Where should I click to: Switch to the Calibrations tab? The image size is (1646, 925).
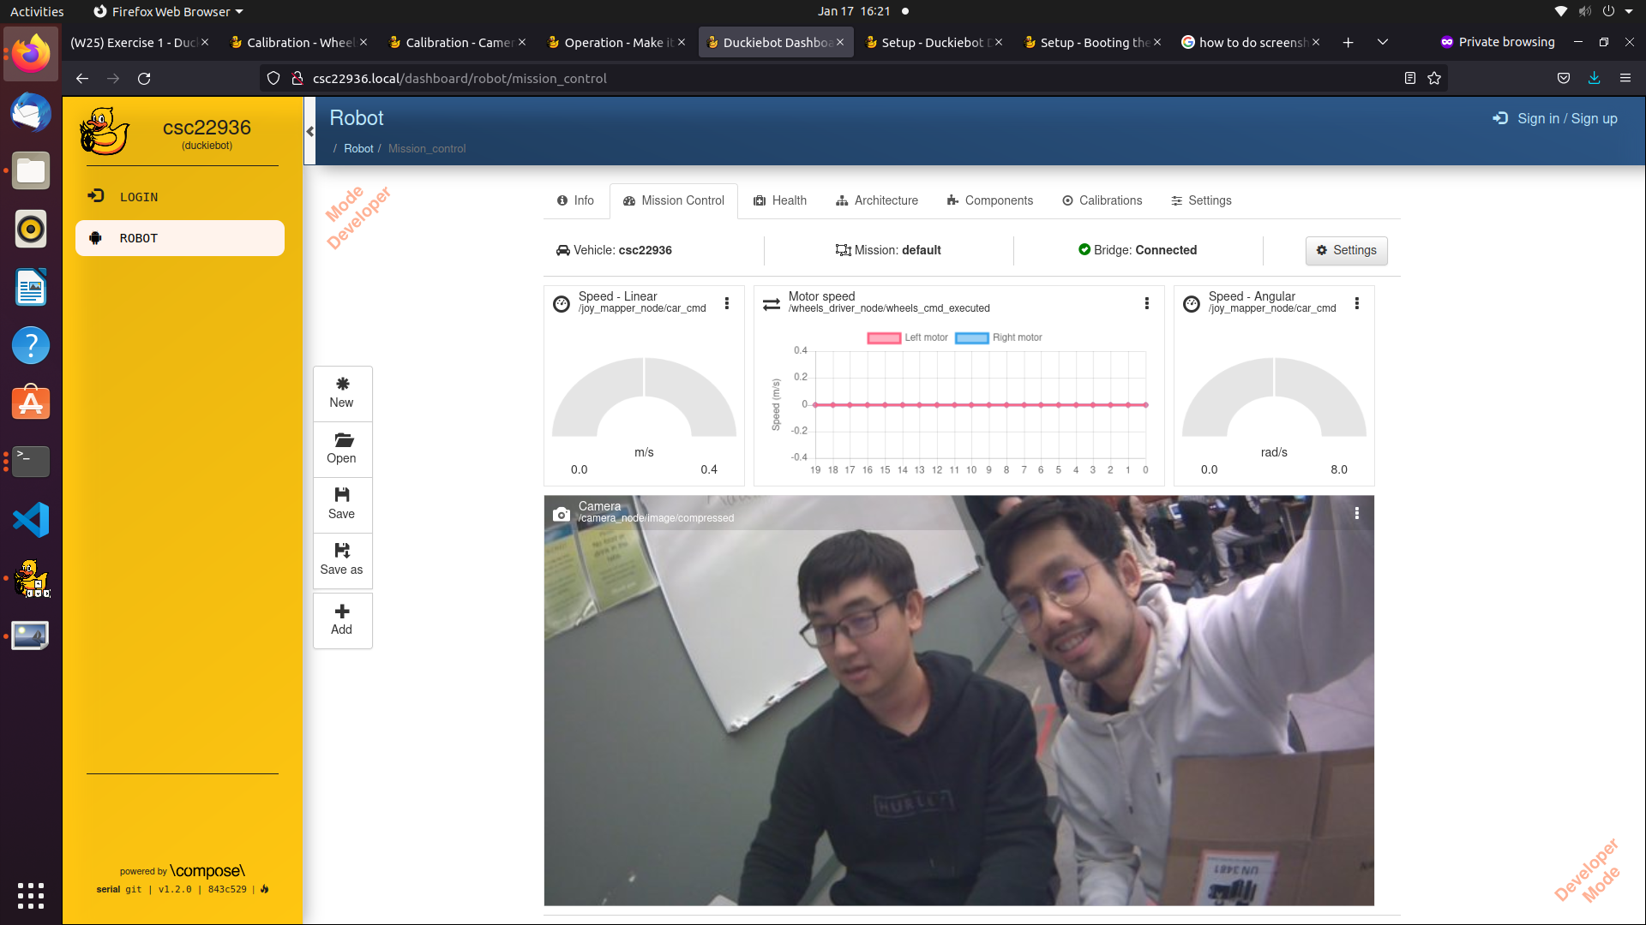pos(1102,200)
